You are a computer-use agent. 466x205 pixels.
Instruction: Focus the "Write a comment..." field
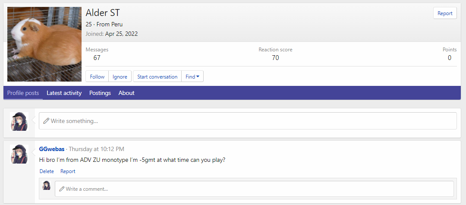pos(254,189)
